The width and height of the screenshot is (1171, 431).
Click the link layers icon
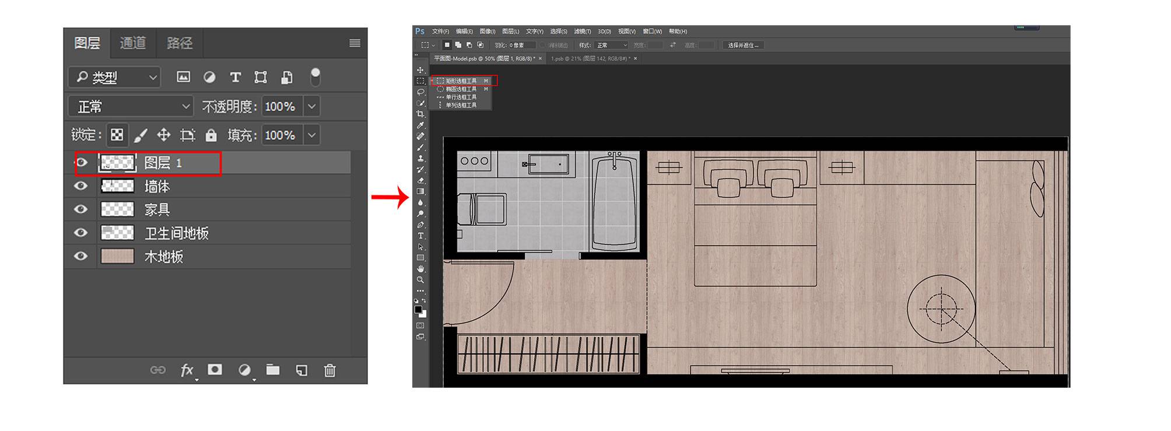pos(158,370)
